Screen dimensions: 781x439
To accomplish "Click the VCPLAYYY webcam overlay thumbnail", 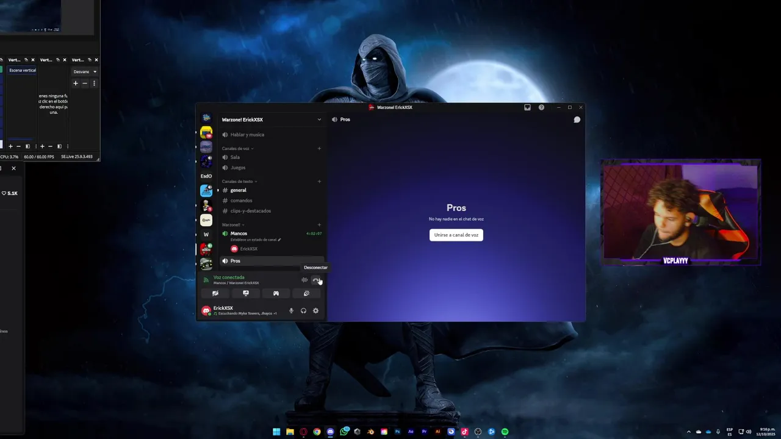I will (680, 212).
